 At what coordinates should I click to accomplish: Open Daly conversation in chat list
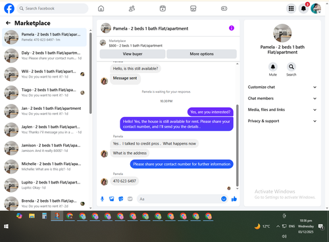click(44, 55)
